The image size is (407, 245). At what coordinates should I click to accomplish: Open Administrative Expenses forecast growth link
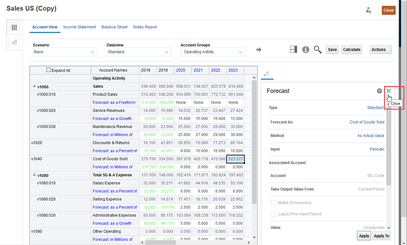[x=112, y=223]
